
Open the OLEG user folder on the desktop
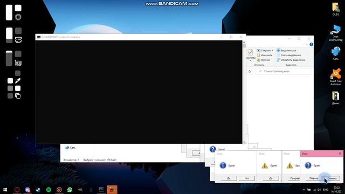click(x=335, y=9)
